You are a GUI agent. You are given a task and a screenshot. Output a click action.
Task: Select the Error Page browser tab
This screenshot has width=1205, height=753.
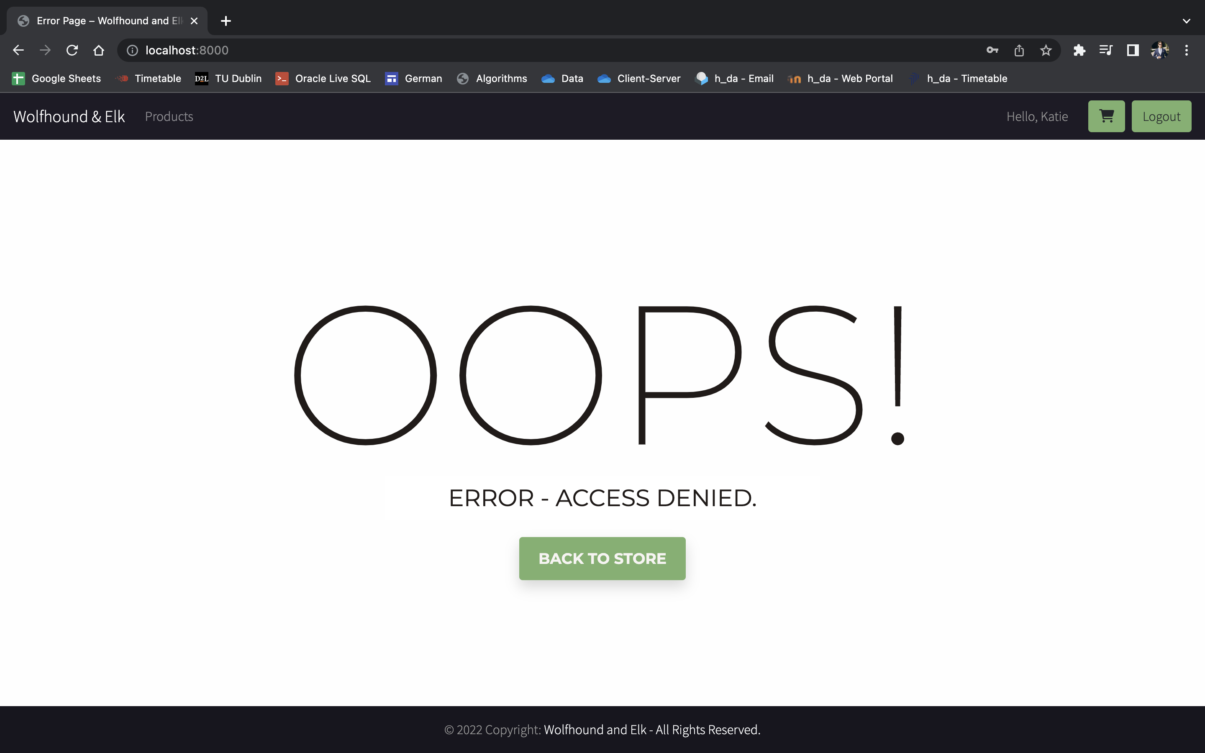107,21
